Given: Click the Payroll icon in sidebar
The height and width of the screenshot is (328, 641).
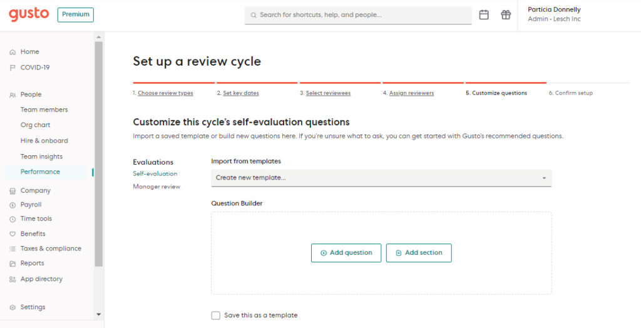Looking at the screenshot, I should (13, 205).
